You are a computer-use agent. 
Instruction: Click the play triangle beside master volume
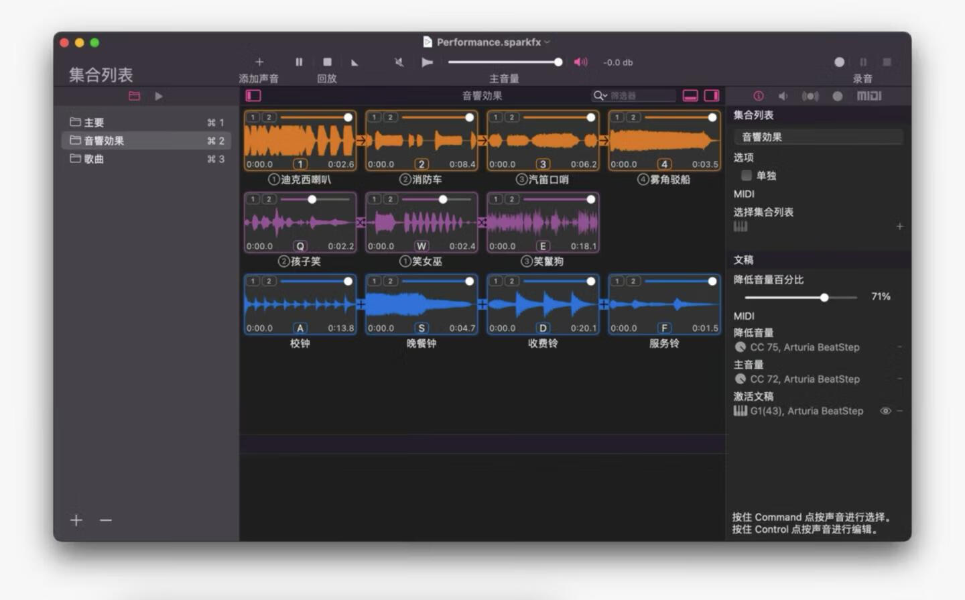click(x=427, y=62)
